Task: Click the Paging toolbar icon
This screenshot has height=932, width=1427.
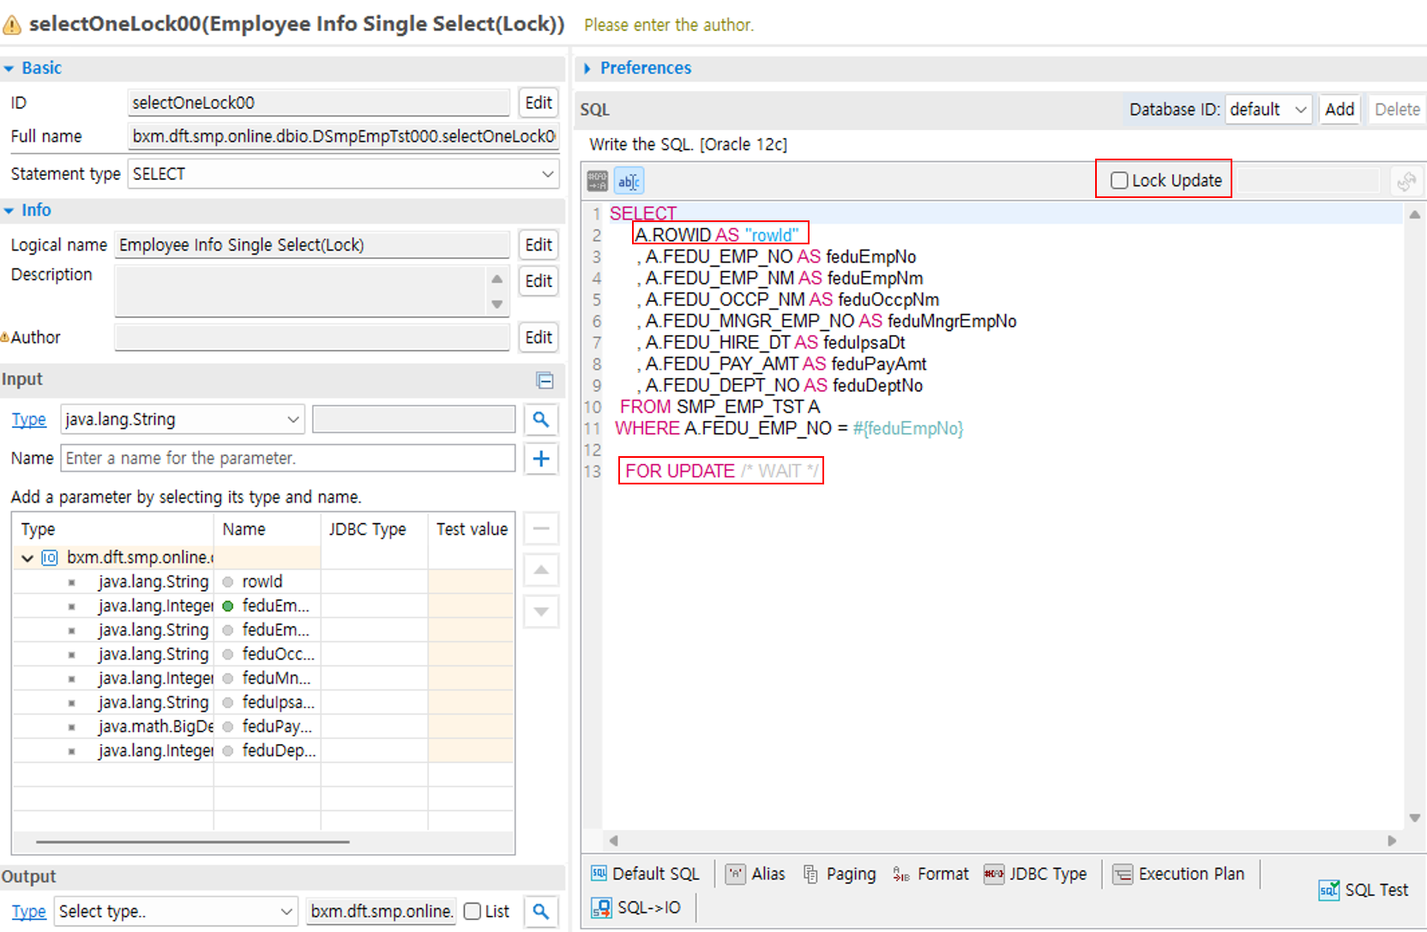Action: (810, 874)
